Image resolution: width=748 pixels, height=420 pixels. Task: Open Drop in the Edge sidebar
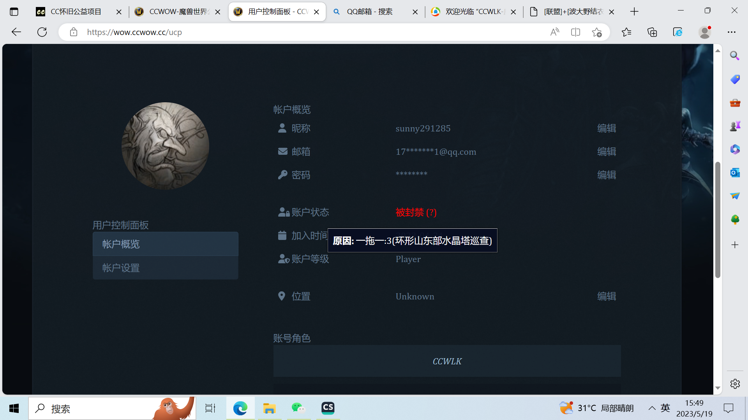pos(735,196)
